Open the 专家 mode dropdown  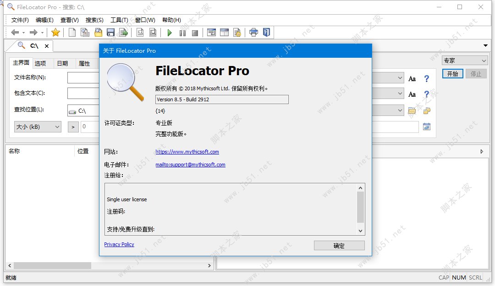coord(465,60)
